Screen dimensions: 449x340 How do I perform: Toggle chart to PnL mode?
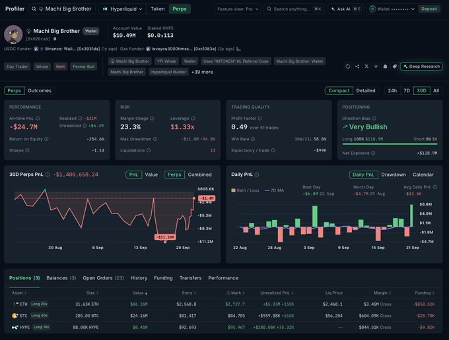[x=134, y=175]
